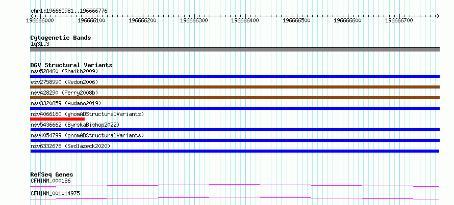
Task: Click the blue bar for nsv3320859
Action: tap(235, 108)
